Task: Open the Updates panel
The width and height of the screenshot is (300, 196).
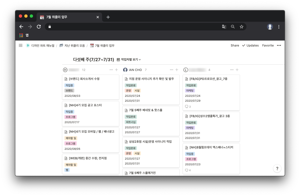Action: [250, 45]
